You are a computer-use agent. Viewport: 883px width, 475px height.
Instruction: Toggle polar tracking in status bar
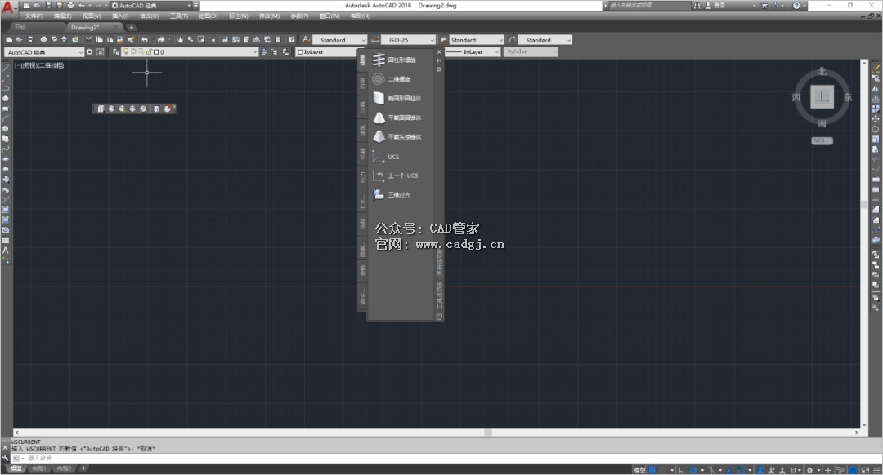click(694, 470)
